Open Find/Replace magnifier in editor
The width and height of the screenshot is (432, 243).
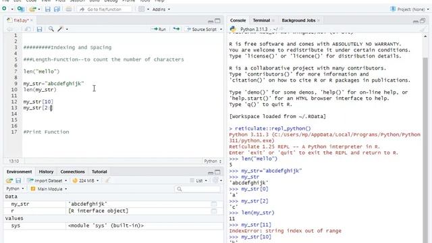coord(51,29)
